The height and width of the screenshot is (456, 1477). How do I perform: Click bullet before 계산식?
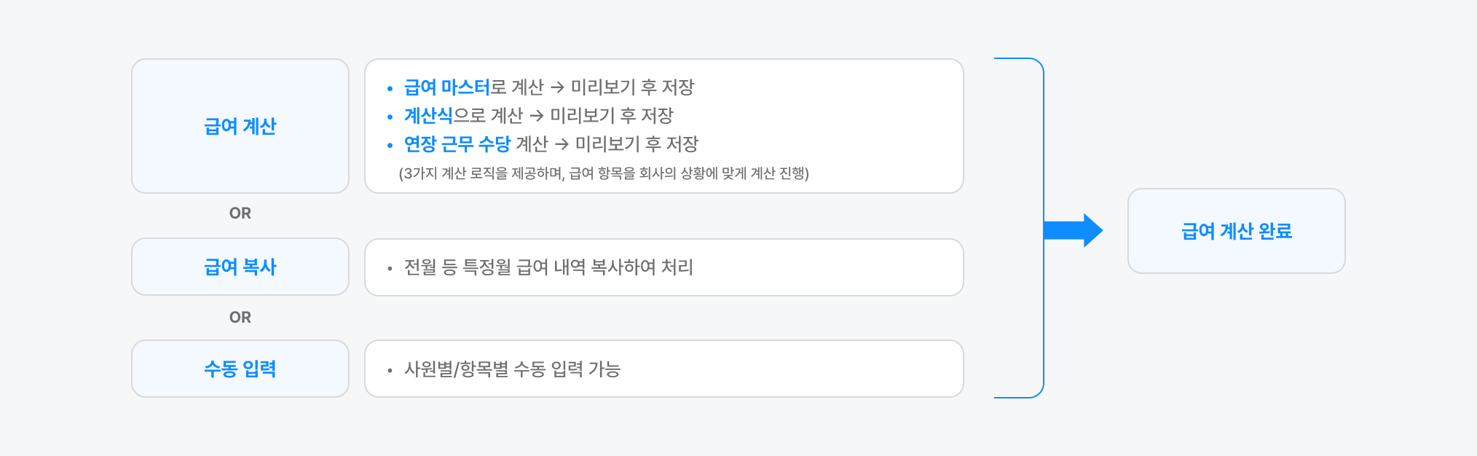point(390,117)
